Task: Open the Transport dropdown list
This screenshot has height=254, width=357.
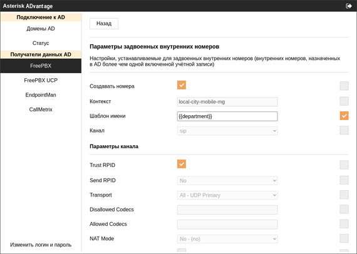Action: coord(227,195)
